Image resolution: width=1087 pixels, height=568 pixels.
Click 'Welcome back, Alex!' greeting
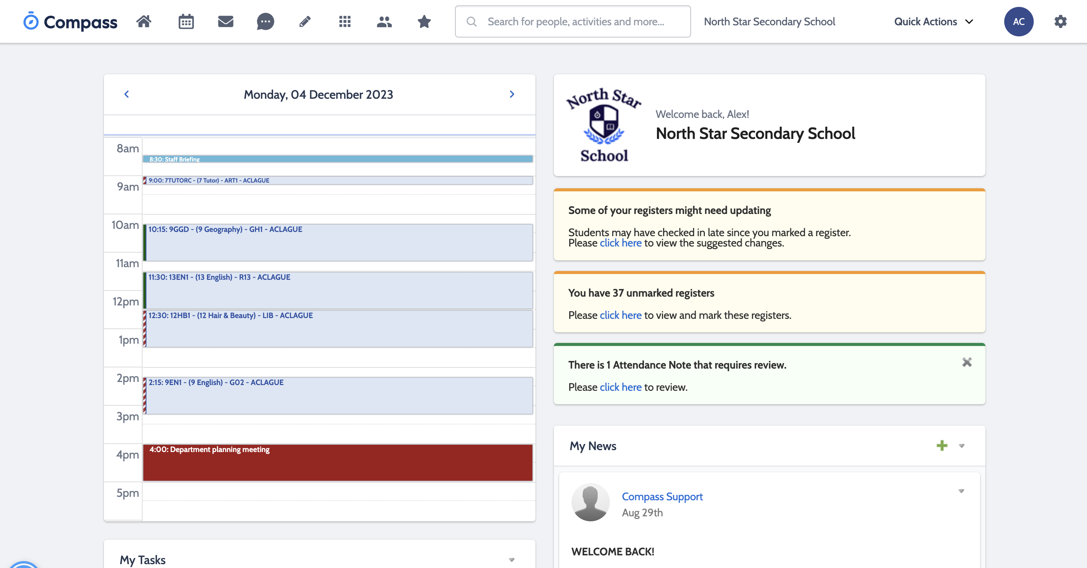click(702, 114)
